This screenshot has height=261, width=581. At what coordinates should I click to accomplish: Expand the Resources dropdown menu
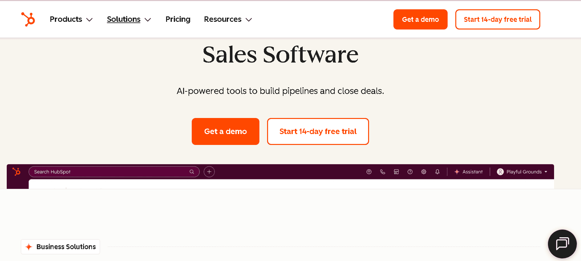pyautogui.click(x=228, y=19)
